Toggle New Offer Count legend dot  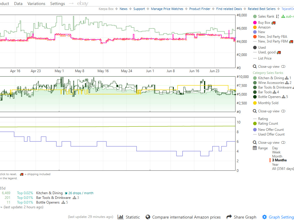(255, 130)
